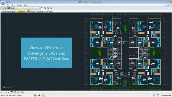Viewport: 172px width, 97px height.
Task: Select the Model tab
Action: pos(13,92)
